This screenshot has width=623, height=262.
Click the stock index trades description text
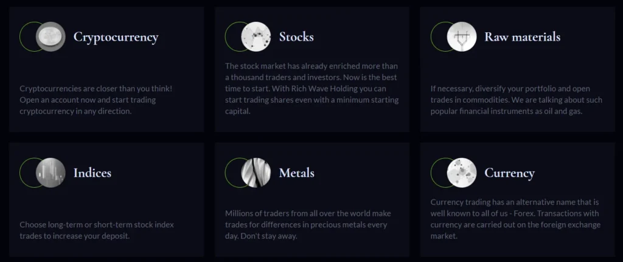tap(95, 230)
